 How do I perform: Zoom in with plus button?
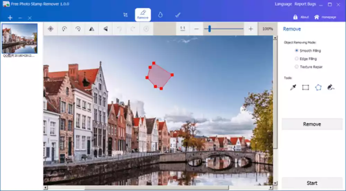[x=251, y=29]
